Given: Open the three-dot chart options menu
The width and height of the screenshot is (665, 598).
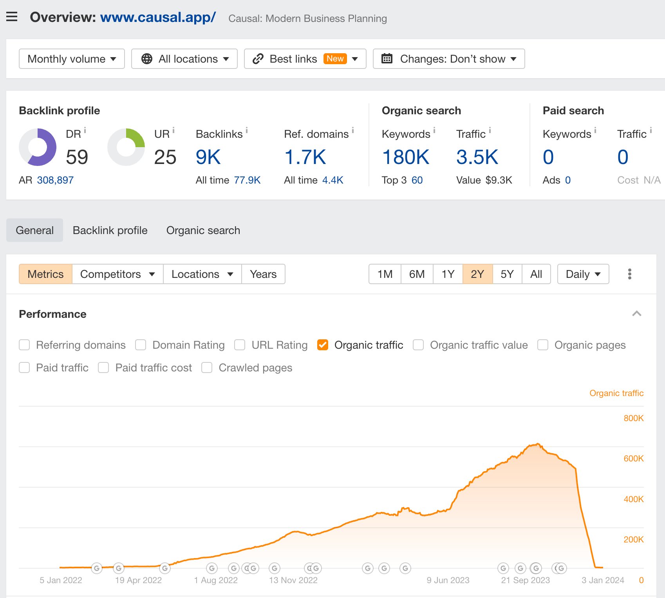Looking at the screenshot, I should pos(630,274).
